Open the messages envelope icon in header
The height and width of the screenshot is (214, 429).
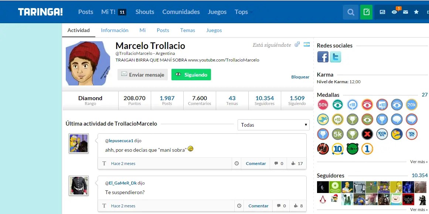point(405,12)
